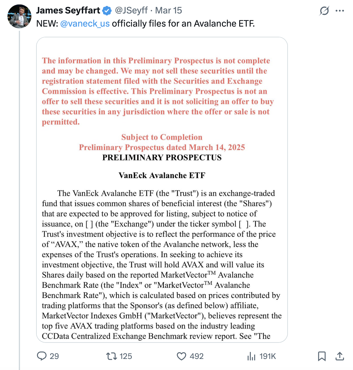View the reply count of 29
Screen dimensions: 353x370
point(54,356)
